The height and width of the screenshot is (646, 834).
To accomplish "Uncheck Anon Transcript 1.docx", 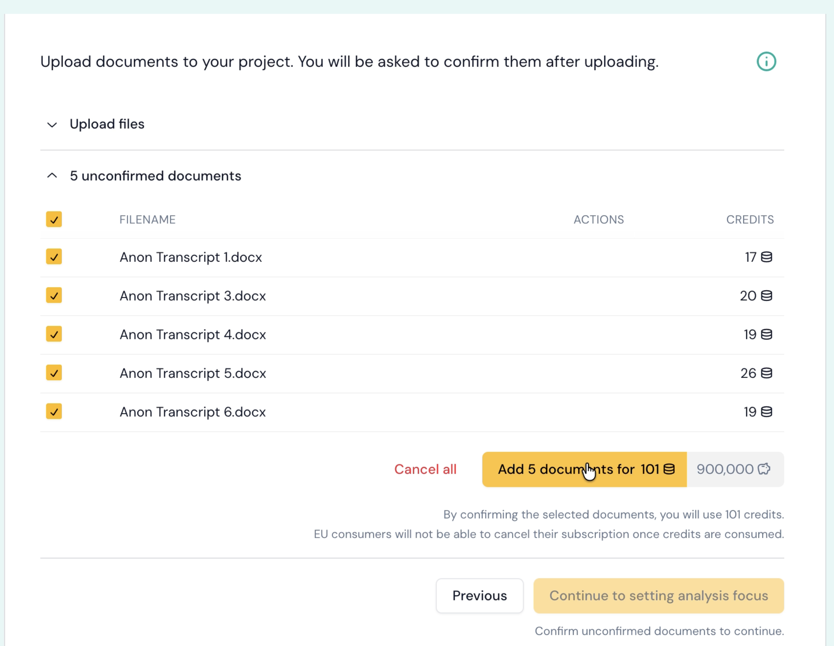I will tap(54, 257).
